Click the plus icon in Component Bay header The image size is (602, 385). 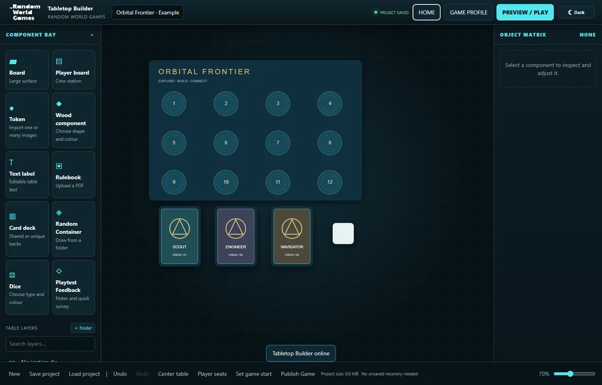[x=92, y=35]
